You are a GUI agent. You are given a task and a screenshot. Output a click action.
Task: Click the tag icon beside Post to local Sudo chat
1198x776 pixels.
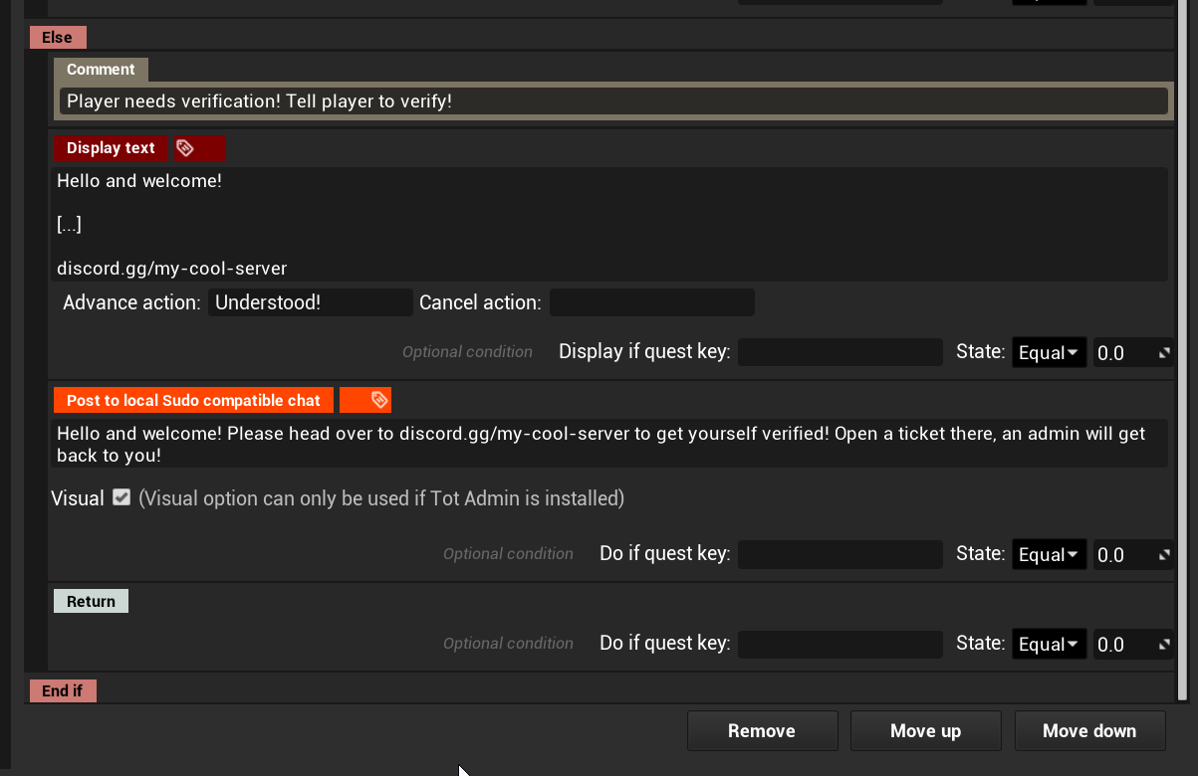[378, 400]
